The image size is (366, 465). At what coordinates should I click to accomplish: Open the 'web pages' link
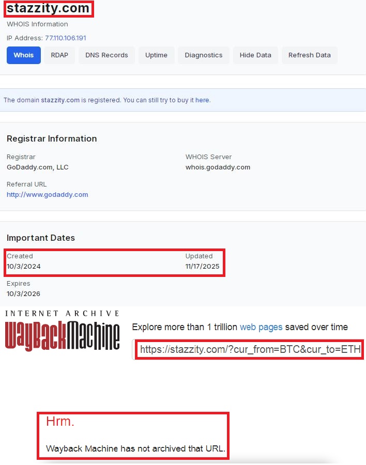(261, 327)
